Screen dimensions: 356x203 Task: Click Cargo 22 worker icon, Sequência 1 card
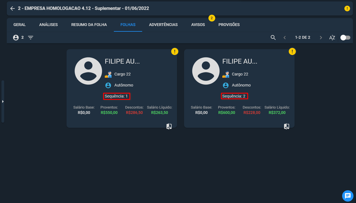point(108,74)
